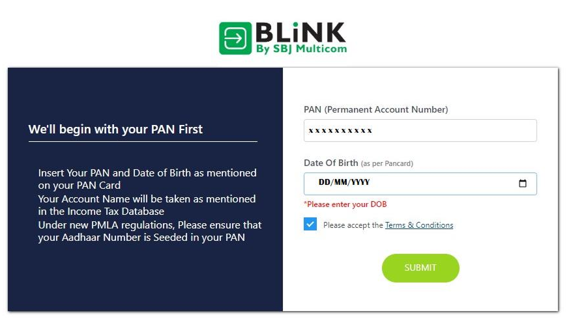Click the red 'Please enter your DOB' error
Image resolution: width=571 pixels, height=330 pixels.
coord(346,204)
